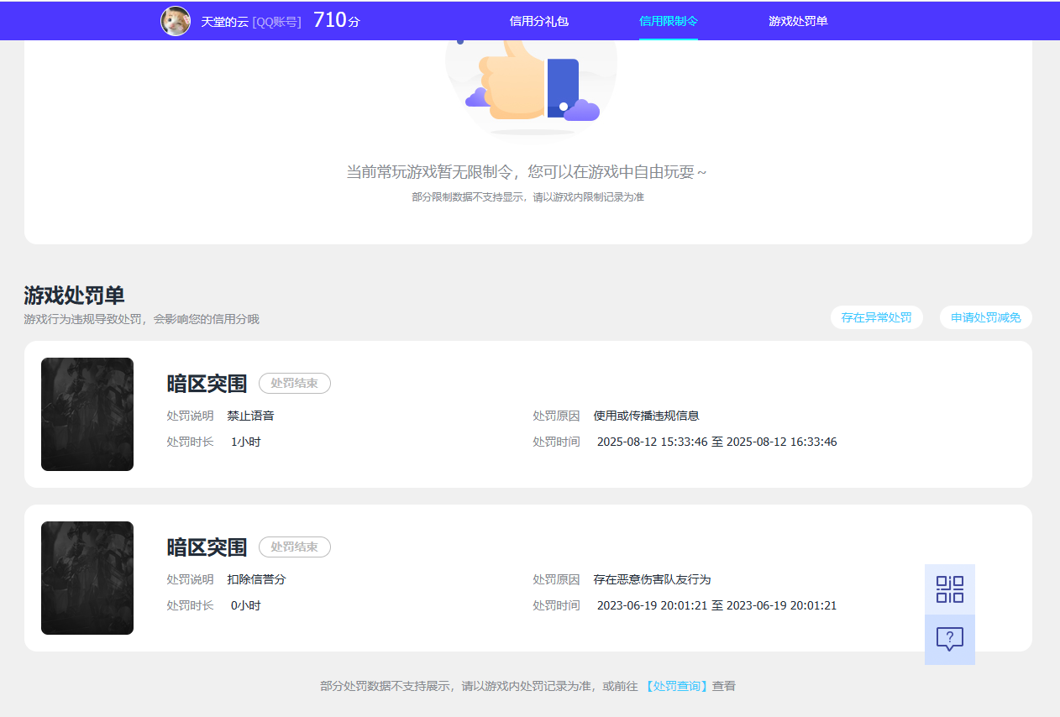Click the first 暗区突围 title

[207, 384]
